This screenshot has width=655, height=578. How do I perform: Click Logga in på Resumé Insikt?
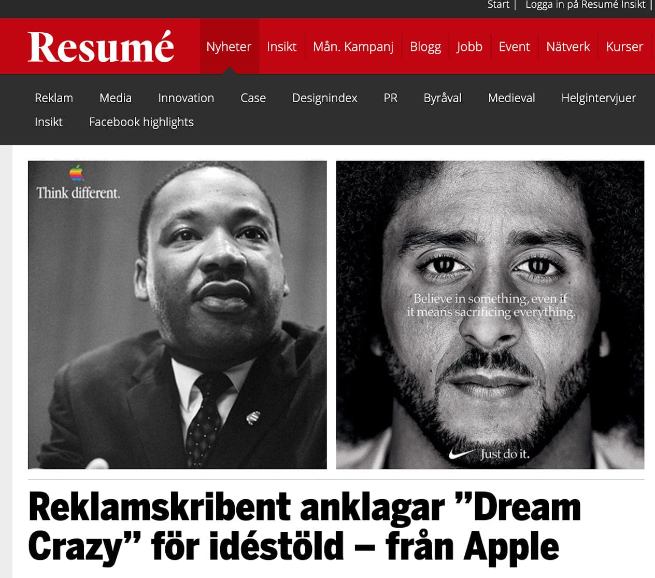click(585, 5)
